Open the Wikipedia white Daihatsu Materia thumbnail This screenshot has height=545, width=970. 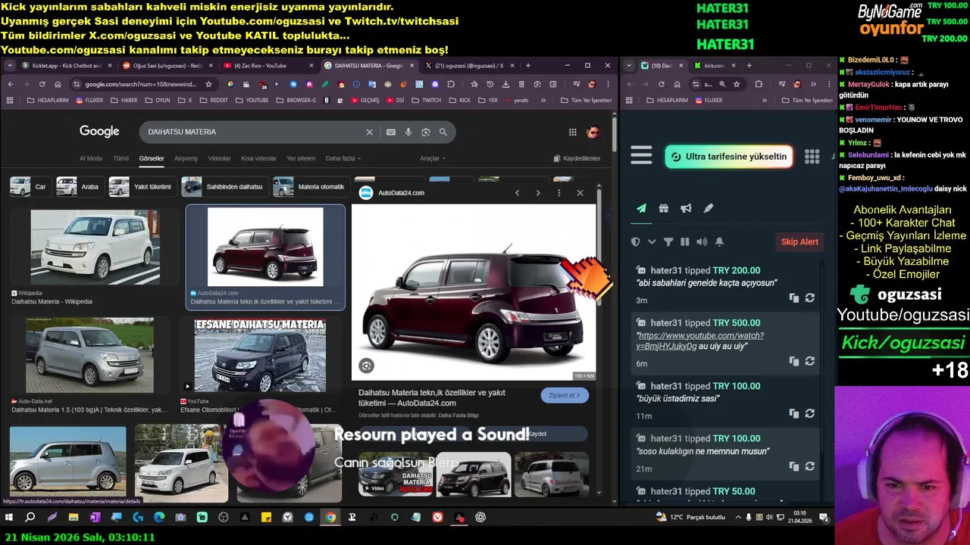pos(95,248)
